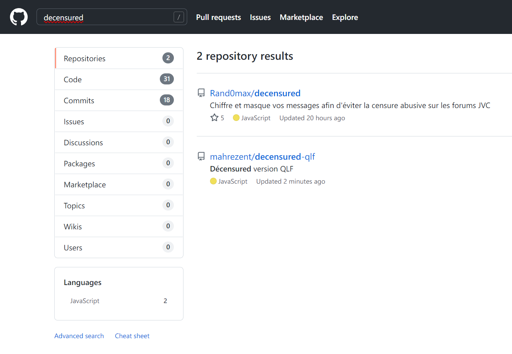Open the Cheat sheet link

(x=132, y=336)
